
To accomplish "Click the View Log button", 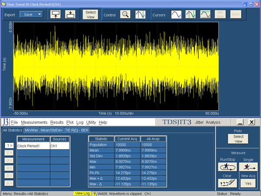I will click(x=81, y=193).
